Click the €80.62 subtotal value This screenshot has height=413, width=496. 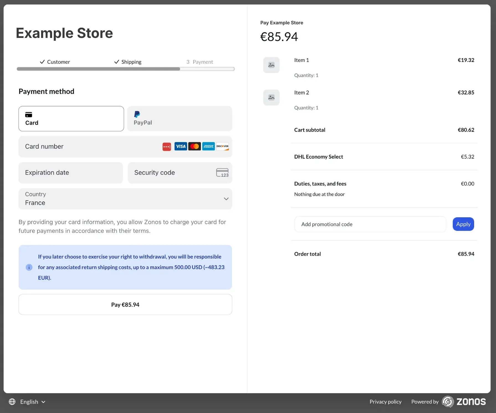click(466, 130)
